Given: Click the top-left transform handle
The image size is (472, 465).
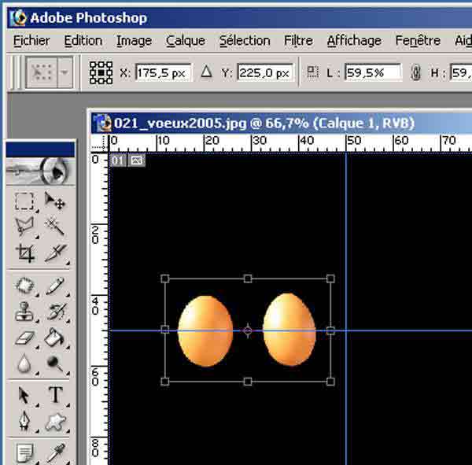Looking at the screenshot, I should 165,279.
